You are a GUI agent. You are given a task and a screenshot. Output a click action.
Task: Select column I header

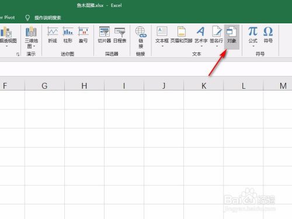124,85
